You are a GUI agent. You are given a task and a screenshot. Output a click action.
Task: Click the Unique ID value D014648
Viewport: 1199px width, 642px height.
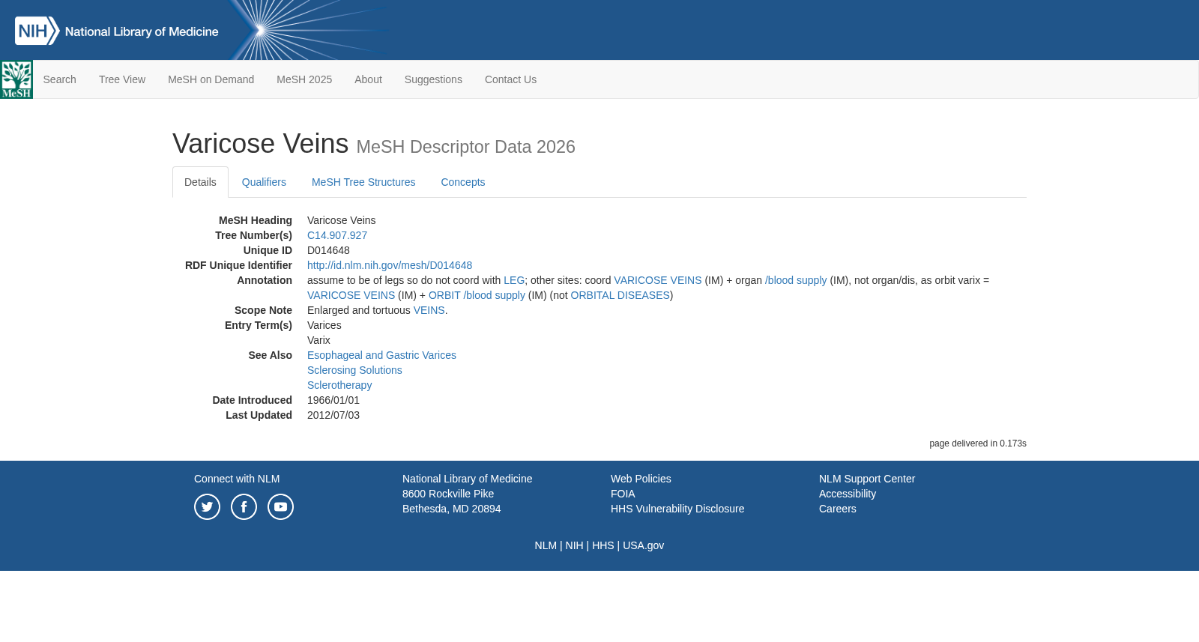pos(328,250)
